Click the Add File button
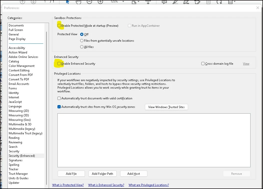Image resolution: width=263 pixels, height=189 pixels. pyautogui.click(x=71, y=174)
